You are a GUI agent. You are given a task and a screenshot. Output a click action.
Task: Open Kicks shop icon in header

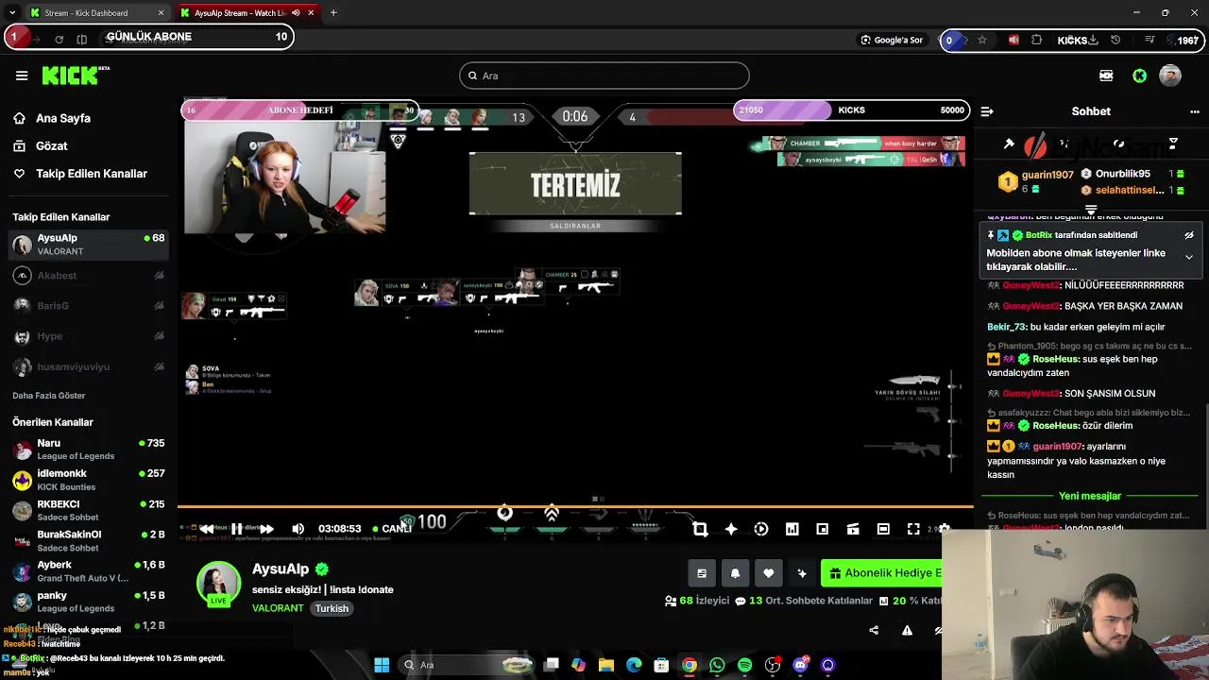click(x=1106, y=76)
